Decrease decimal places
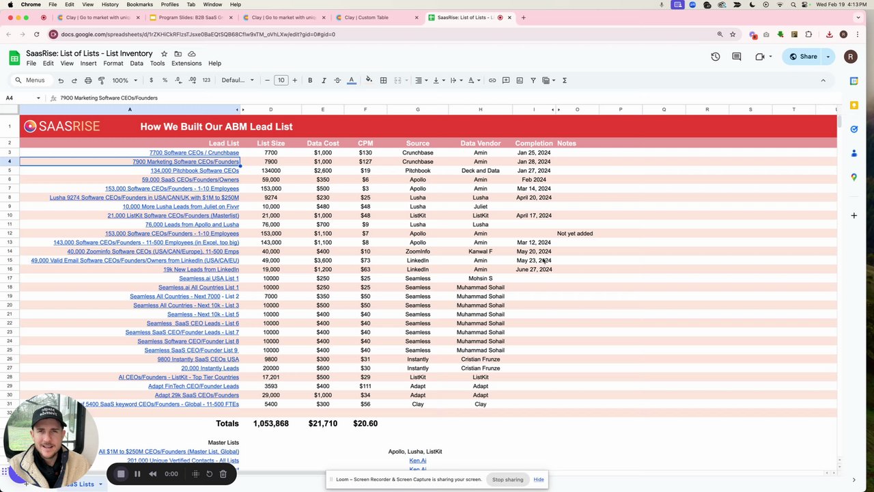Screen dimensions: 874x492 tap(178, 81)
